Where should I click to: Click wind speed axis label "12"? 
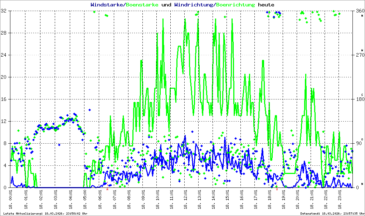(x=4, y=121)
